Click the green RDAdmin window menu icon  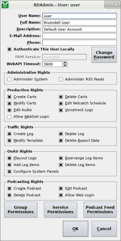[5, 5]
